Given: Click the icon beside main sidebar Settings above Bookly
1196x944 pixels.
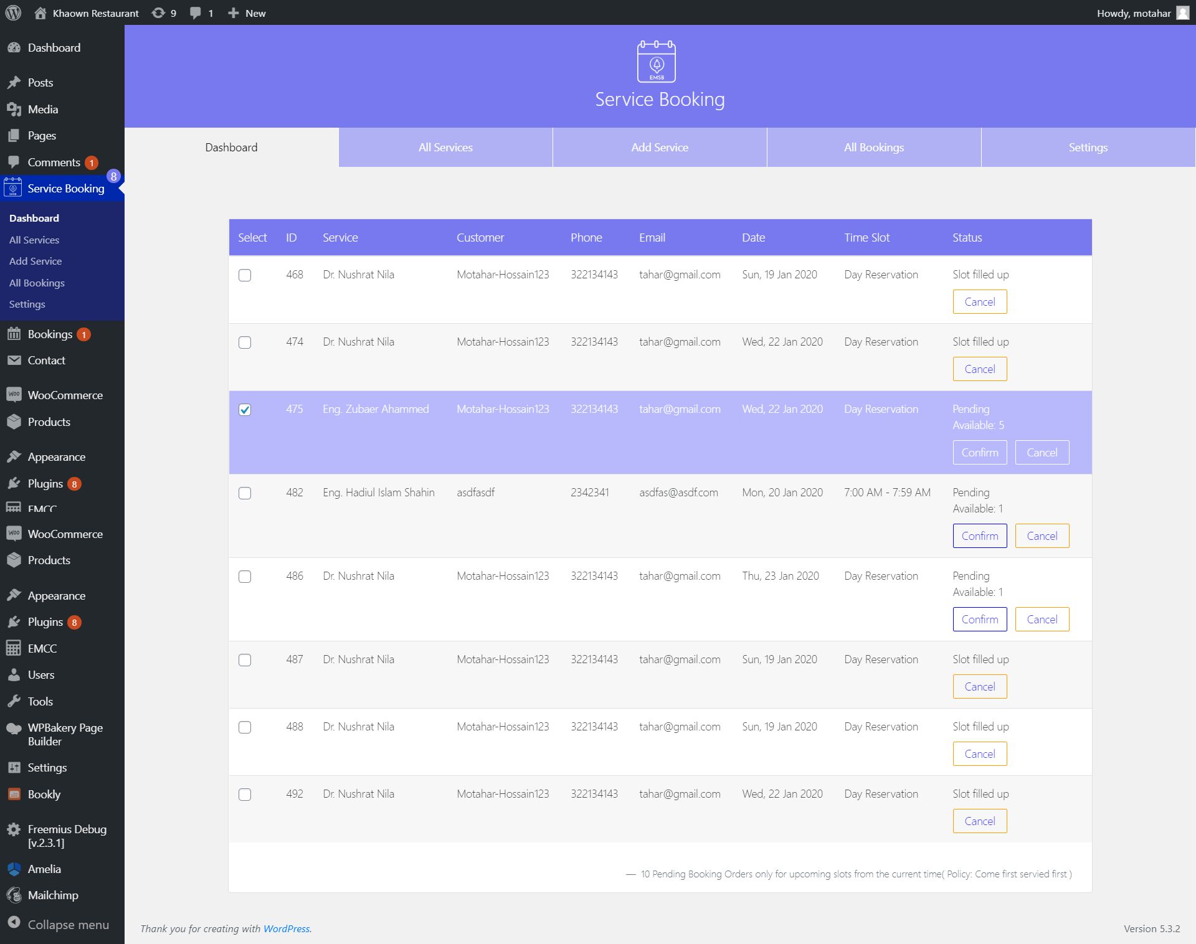Looking at the screenshot, I should pos(14,768).
